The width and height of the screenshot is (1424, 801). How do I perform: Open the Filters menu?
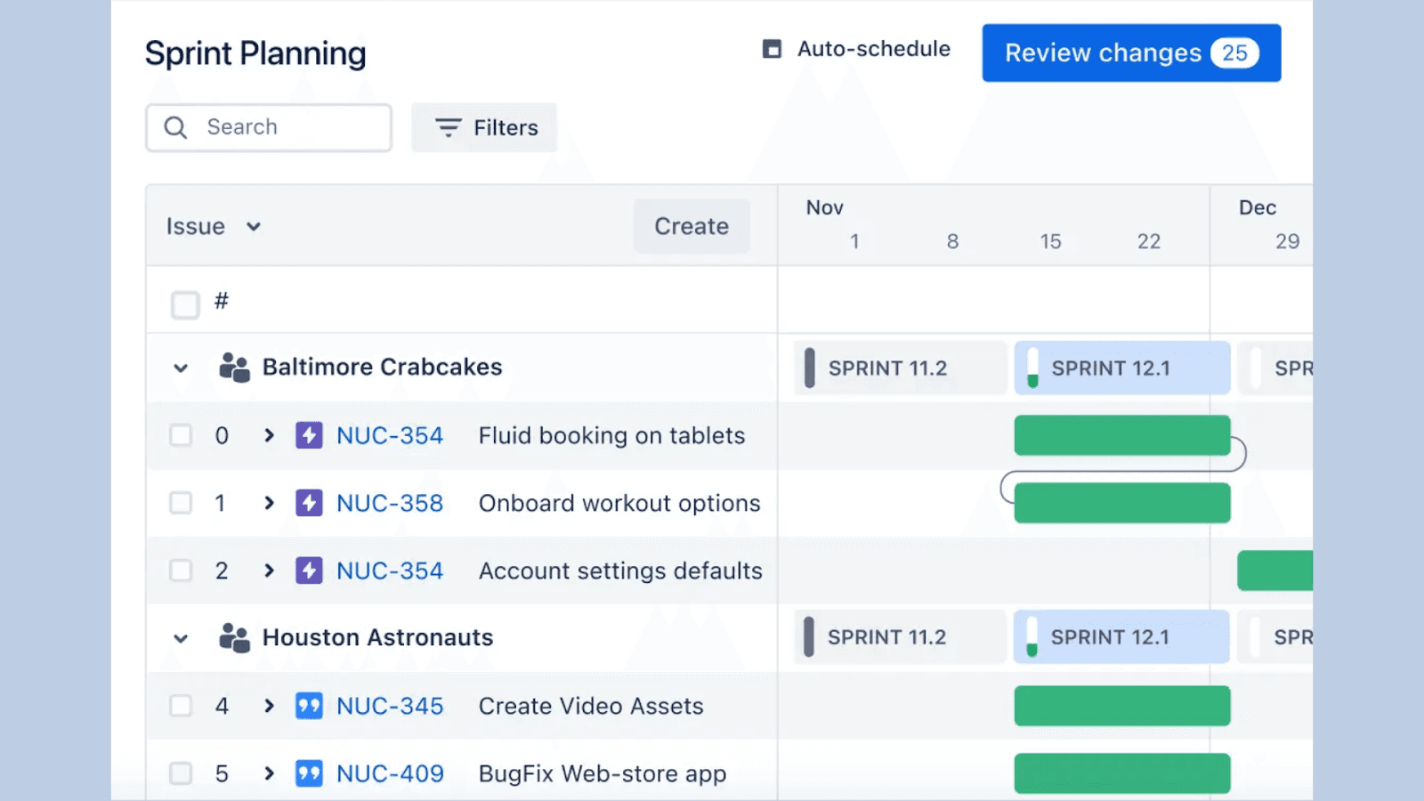point(485,127)
